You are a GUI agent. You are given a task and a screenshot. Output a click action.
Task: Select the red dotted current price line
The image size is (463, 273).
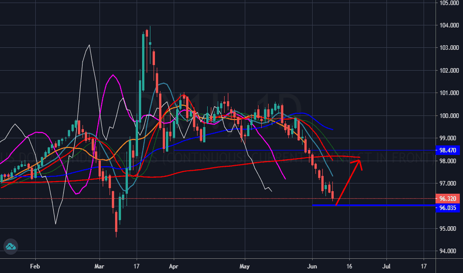(x=218, y=199)
